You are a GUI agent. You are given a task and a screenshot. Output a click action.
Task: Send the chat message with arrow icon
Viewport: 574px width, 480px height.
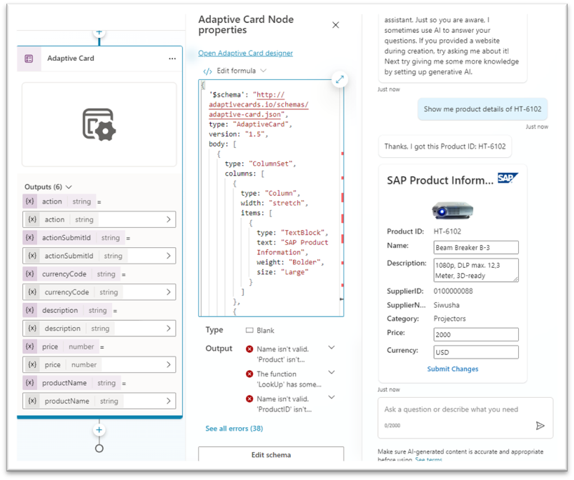pos(540,426)
